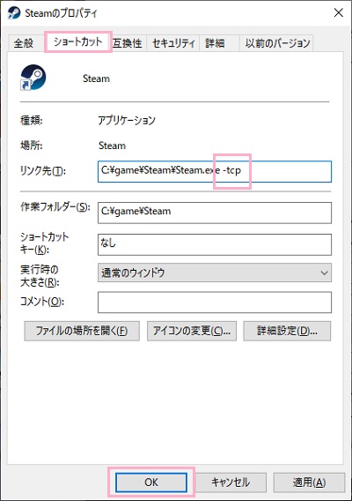Open the セキュリティ tab
Image resolution: width=352 pixels, height=501 pixels.
[173, 43]
